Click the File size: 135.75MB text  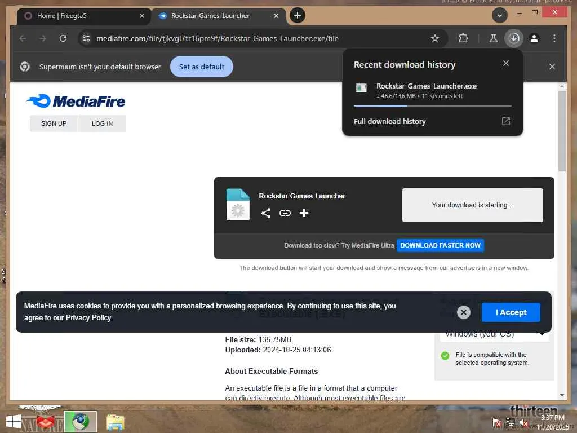258,339
